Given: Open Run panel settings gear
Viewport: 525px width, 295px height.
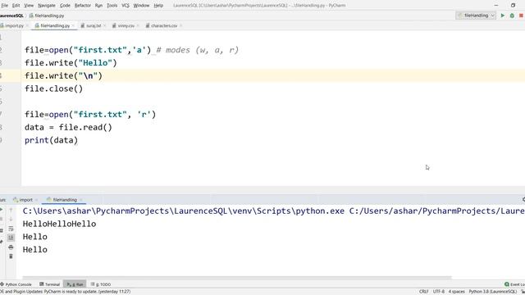Looking at the screenshot, I should pos(523,200).
